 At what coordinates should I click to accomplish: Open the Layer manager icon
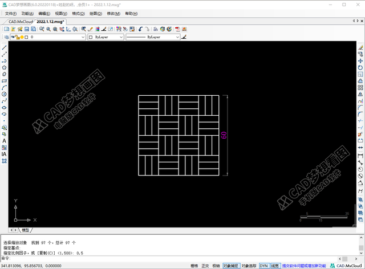pos(6,37)
